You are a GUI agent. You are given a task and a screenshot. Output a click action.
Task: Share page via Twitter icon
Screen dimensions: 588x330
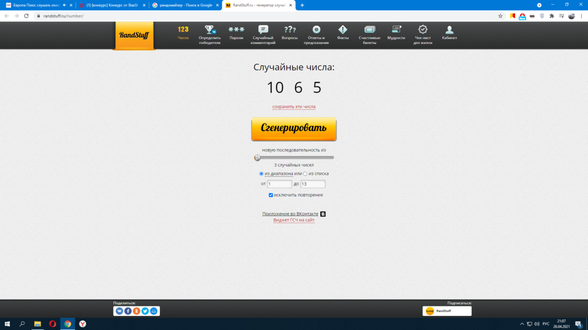coord(145,311)
